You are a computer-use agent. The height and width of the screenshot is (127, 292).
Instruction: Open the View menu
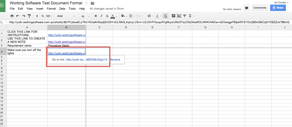click(x=30, y=9)
